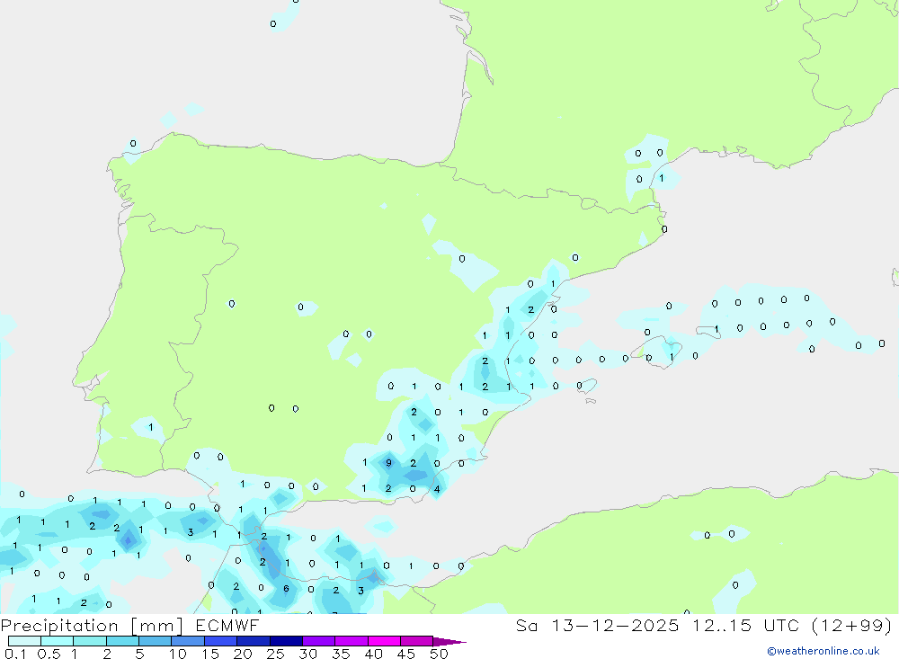
Task: Click the legend label "45"
Action: 406,654
